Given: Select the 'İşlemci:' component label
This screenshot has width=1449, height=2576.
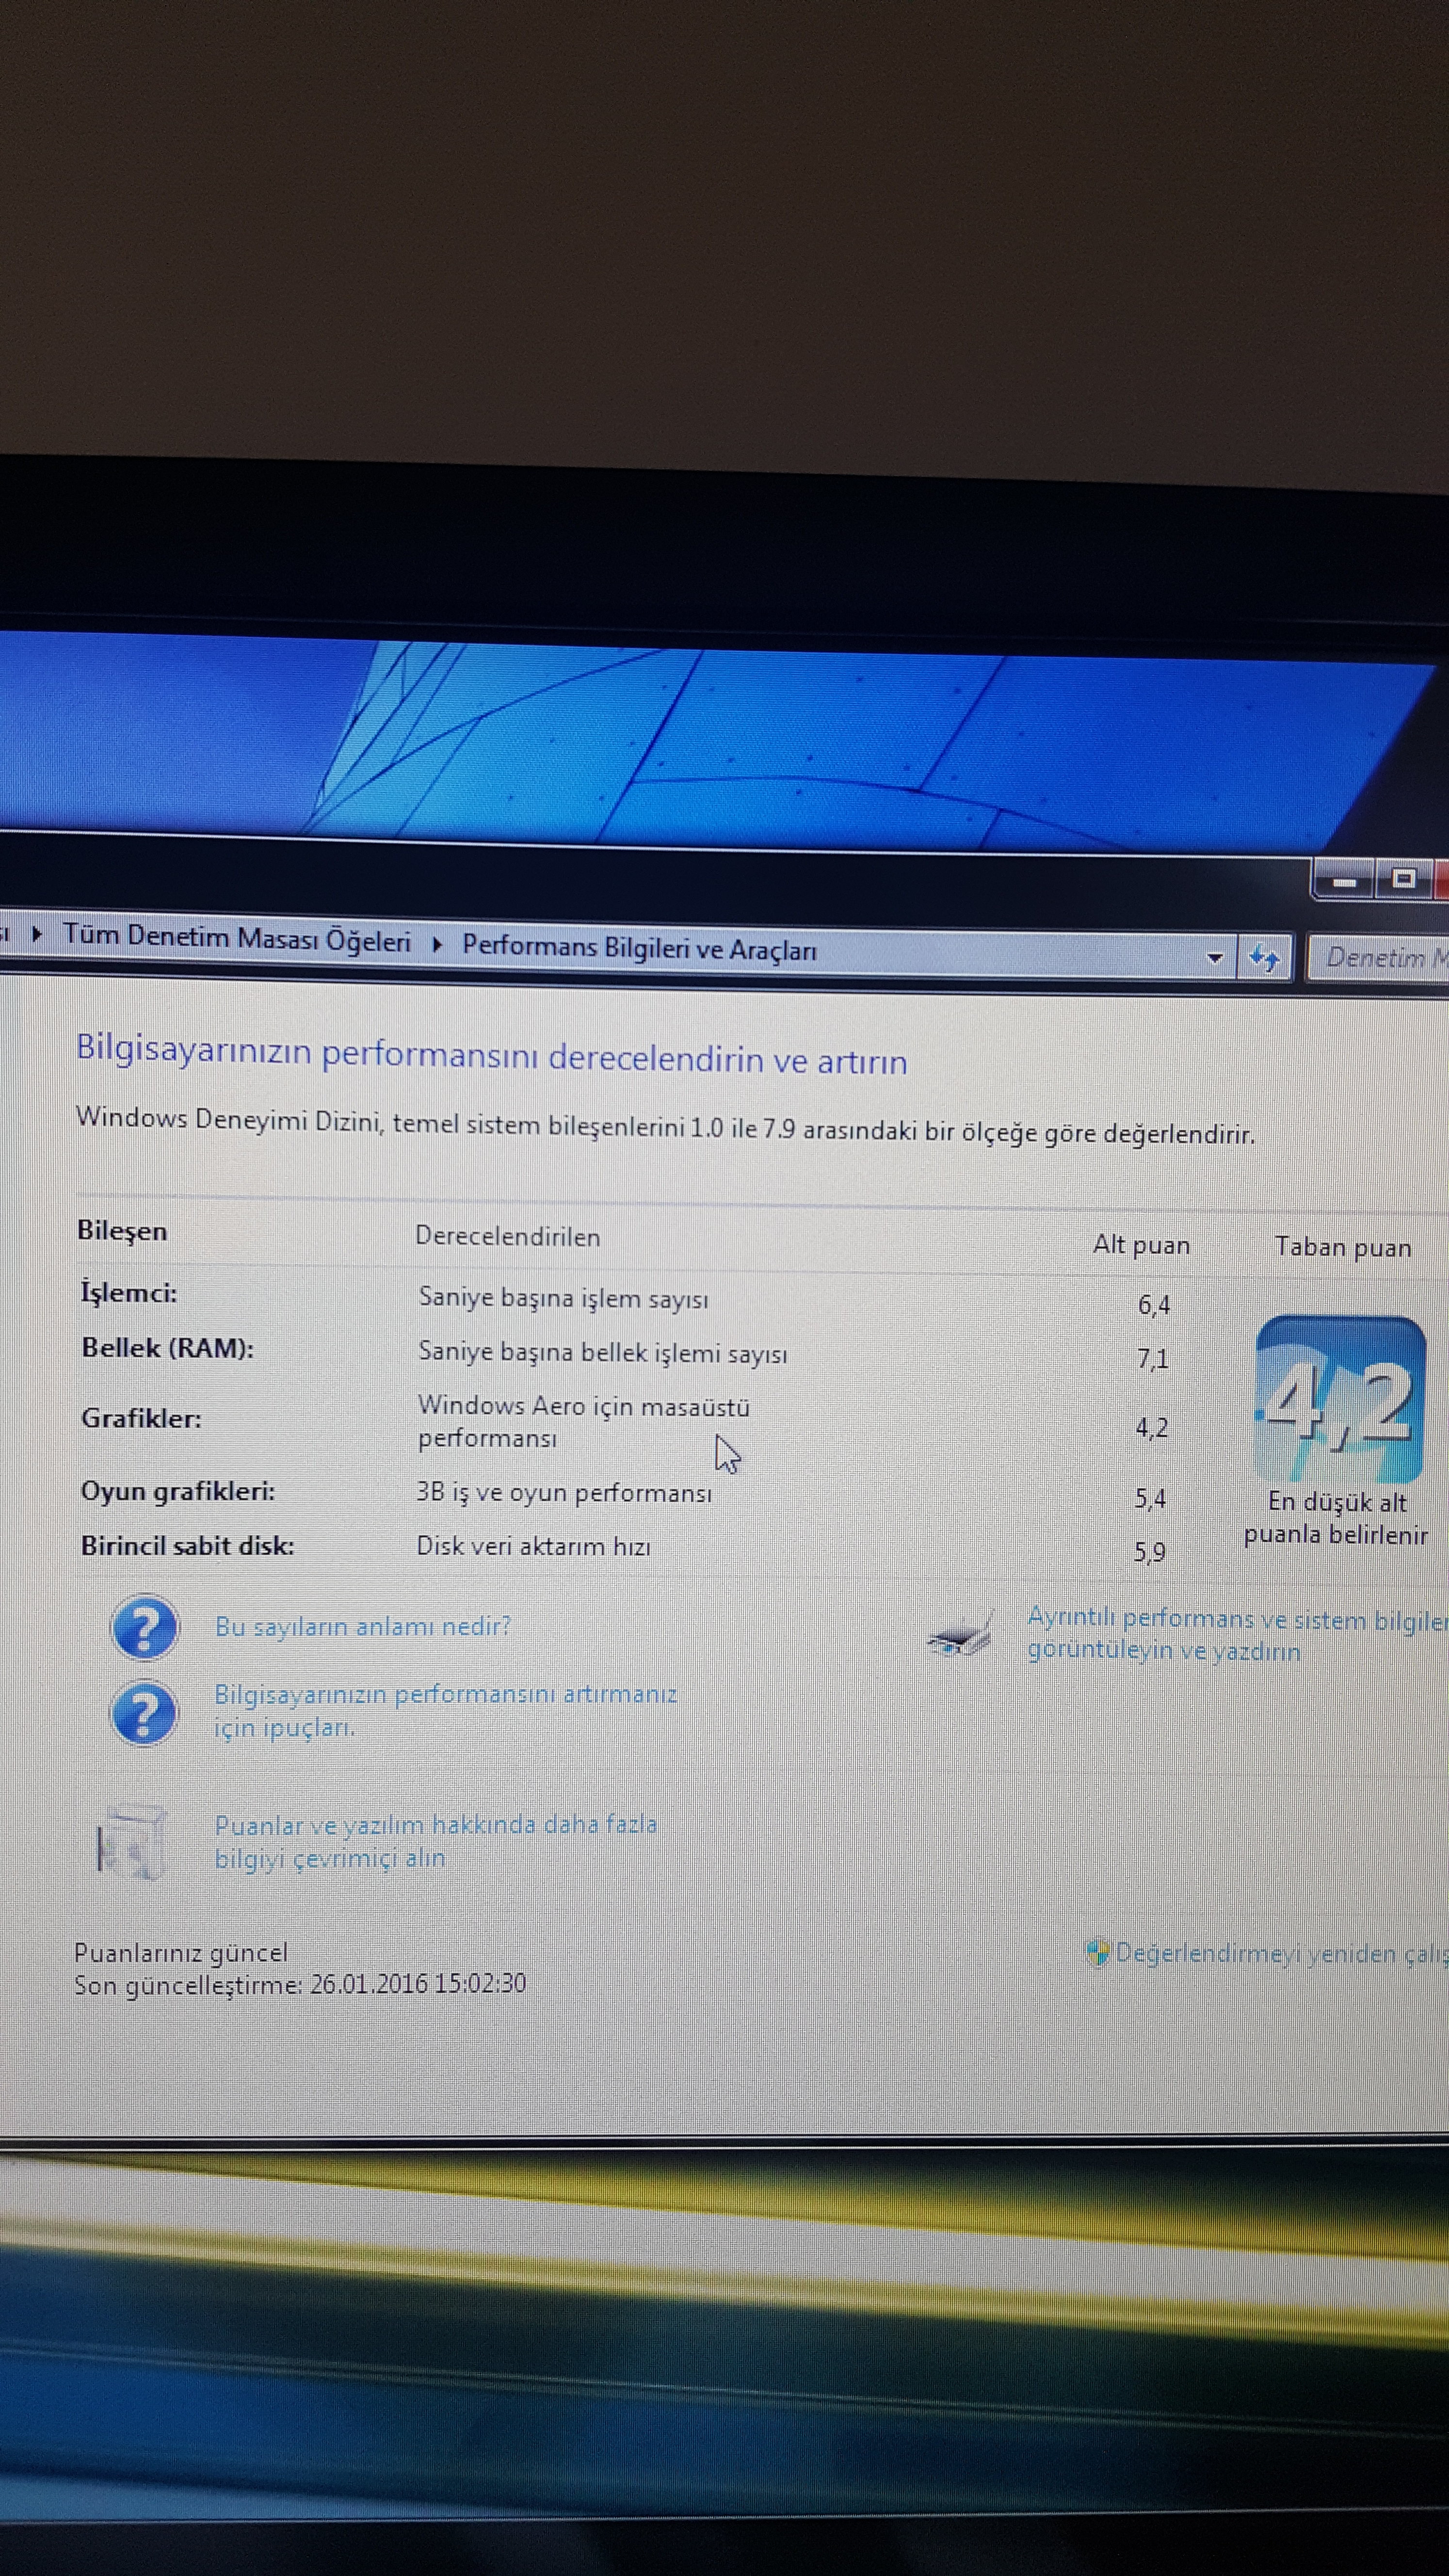Looking at the screenshot, I should coord(129,1293).
